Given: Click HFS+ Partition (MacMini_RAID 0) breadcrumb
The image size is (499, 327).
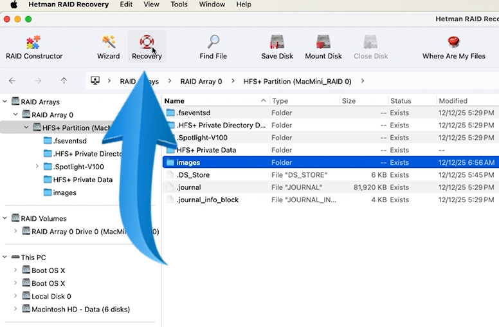Looking at the screenshot, I should [297, 81].
